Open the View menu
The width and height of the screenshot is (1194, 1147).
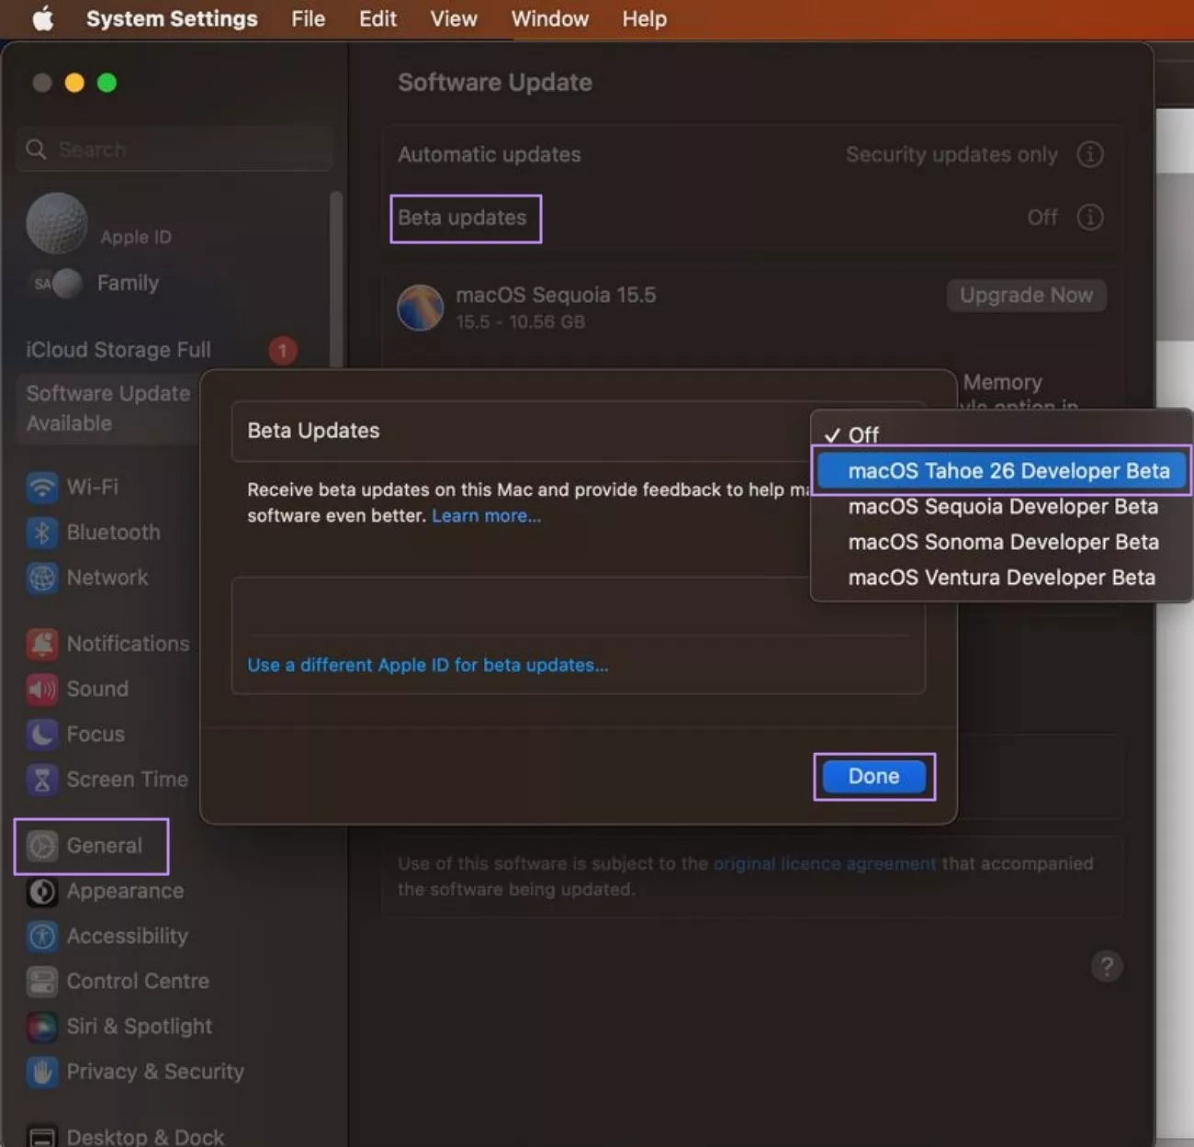(x=454, y=18)
